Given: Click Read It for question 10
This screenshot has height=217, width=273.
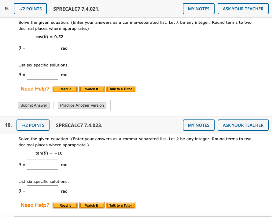Looking at the screenshot, I should point(65,205).
